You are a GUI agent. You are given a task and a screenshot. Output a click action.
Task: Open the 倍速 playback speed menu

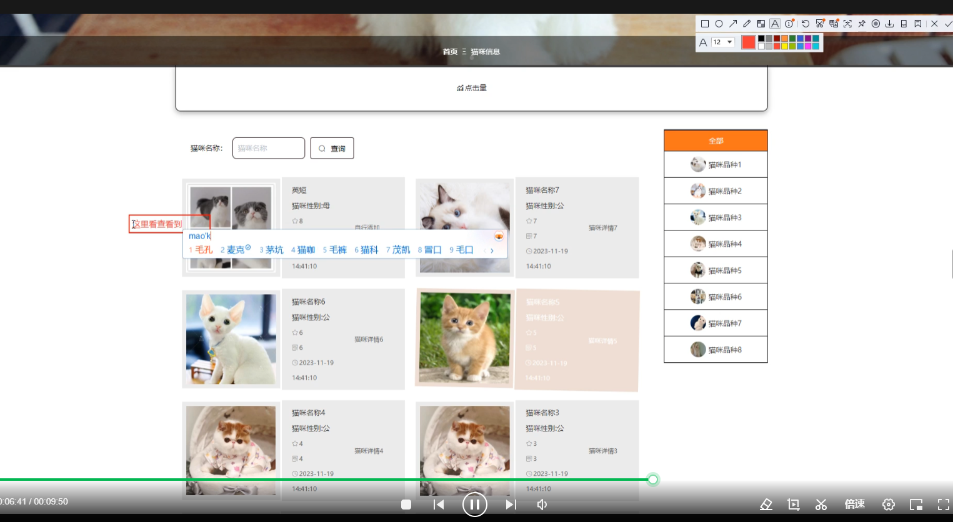click(x=854, y=504)
